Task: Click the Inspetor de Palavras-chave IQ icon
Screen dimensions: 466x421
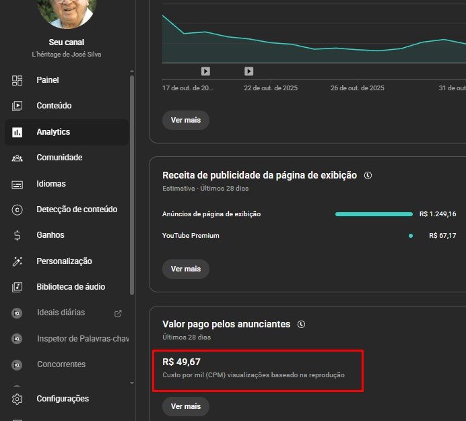Action: (17, 339)
